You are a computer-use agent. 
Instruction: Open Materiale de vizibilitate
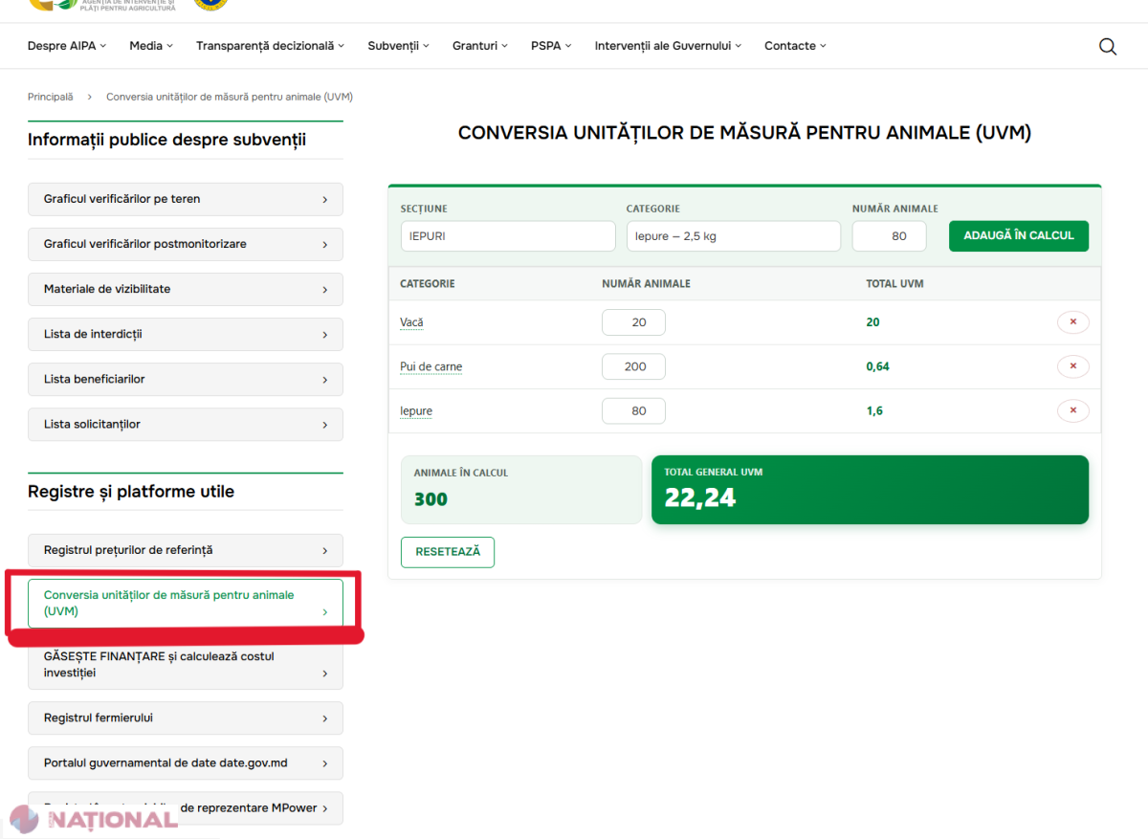coord(186,289)
